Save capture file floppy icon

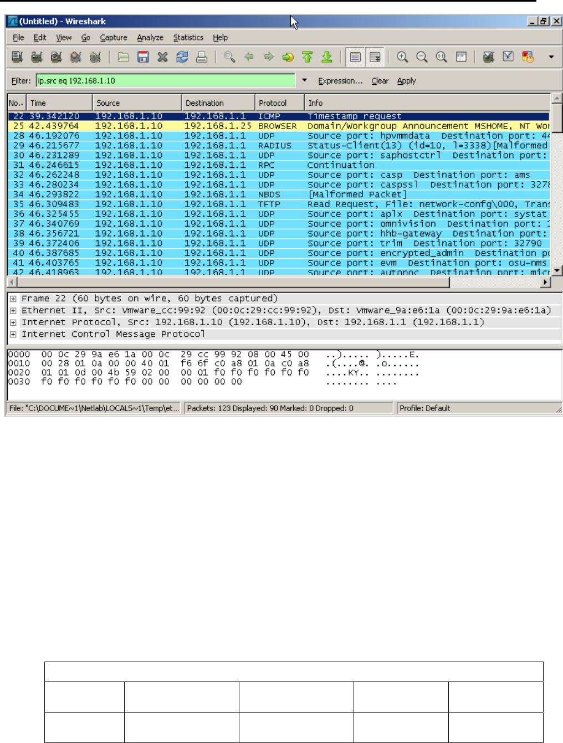pyautogui.click(x=143, y=57)
